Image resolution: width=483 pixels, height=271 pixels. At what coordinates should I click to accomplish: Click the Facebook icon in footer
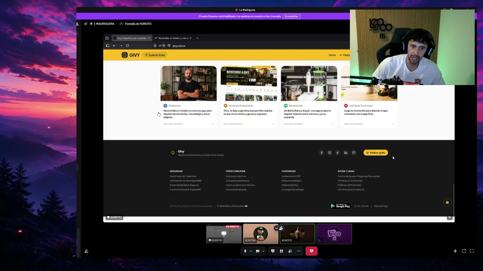tap(321, 153)
